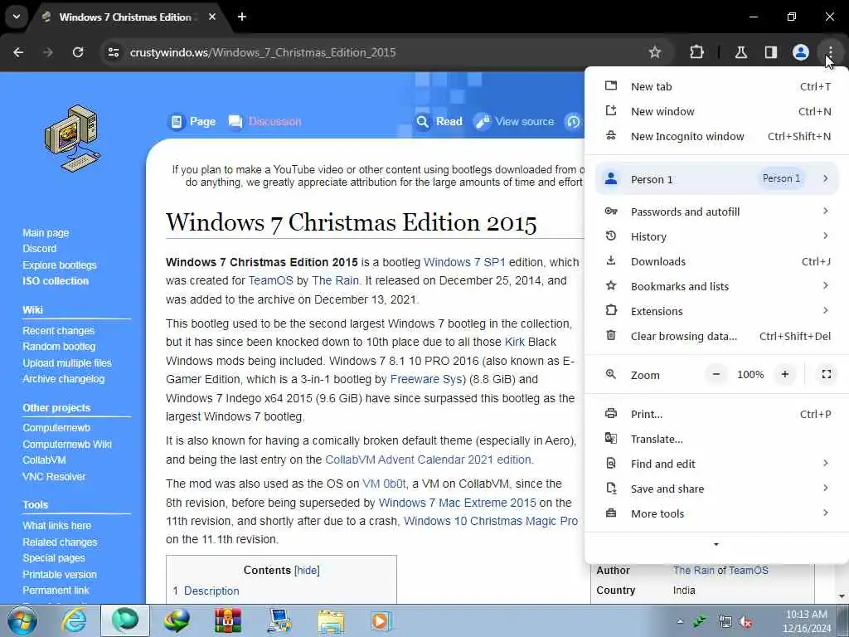This screenshot has width=849, height=637.
Task: Choose New window from the menu
Action: click(717, 112)
